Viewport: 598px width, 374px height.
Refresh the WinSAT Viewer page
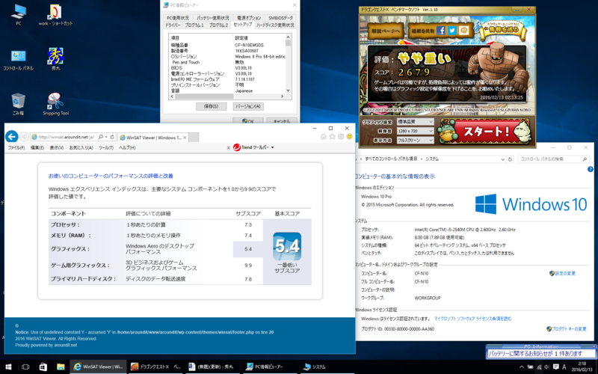click(112, 137)
